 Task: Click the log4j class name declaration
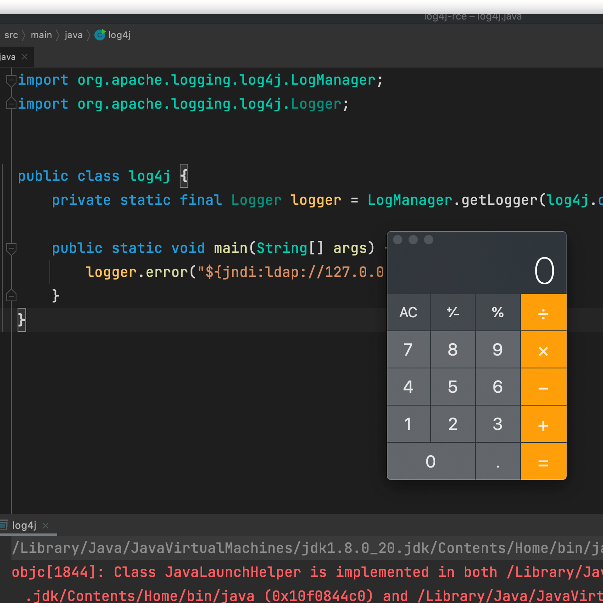(x=150, y=176)
